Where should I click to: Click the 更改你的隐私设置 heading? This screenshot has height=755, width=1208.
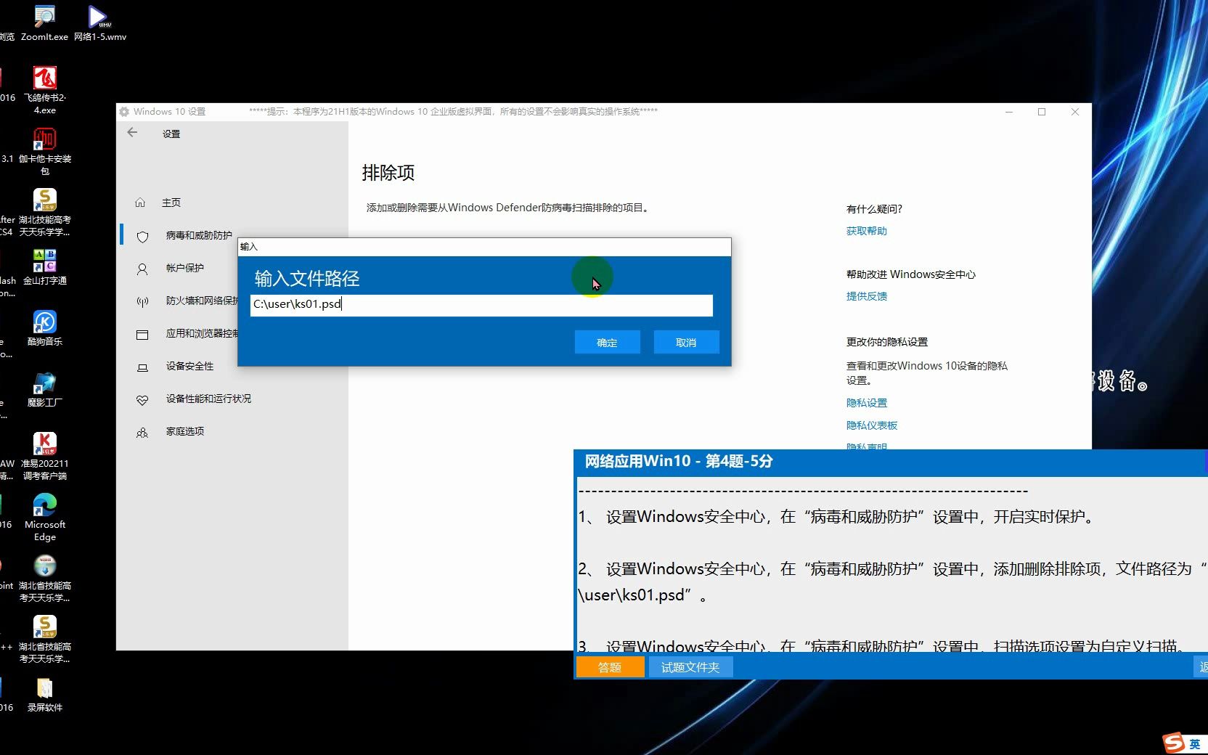tap(886, 342)
